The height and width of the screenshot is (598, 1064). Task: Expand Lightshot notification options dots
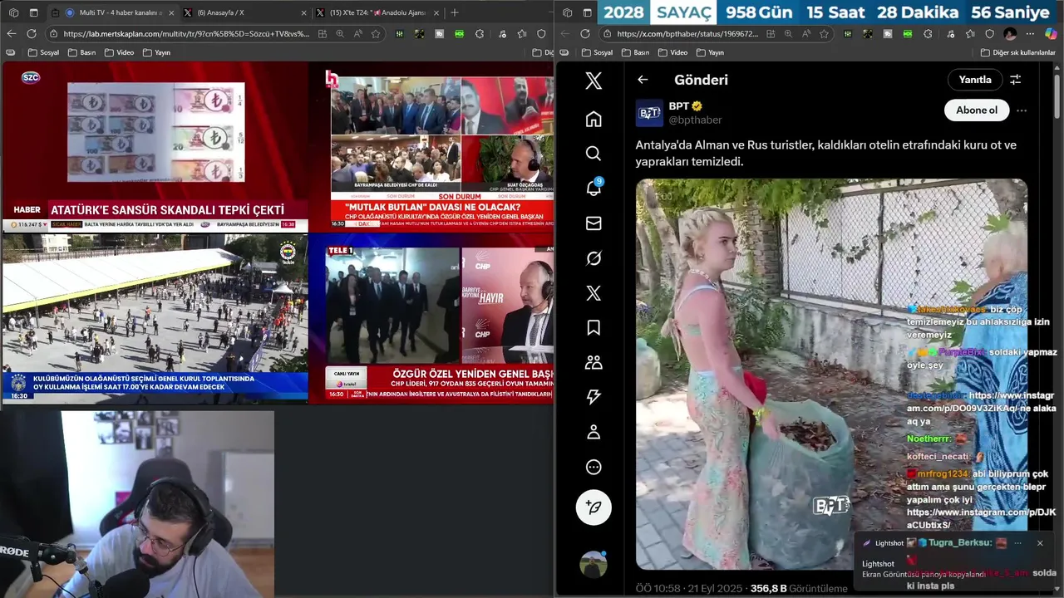[x=1017, y=543]
